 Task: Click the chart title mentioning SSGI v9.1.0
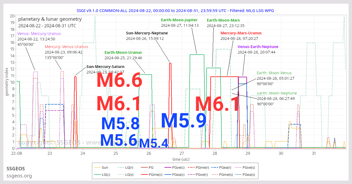click(176, 11)
